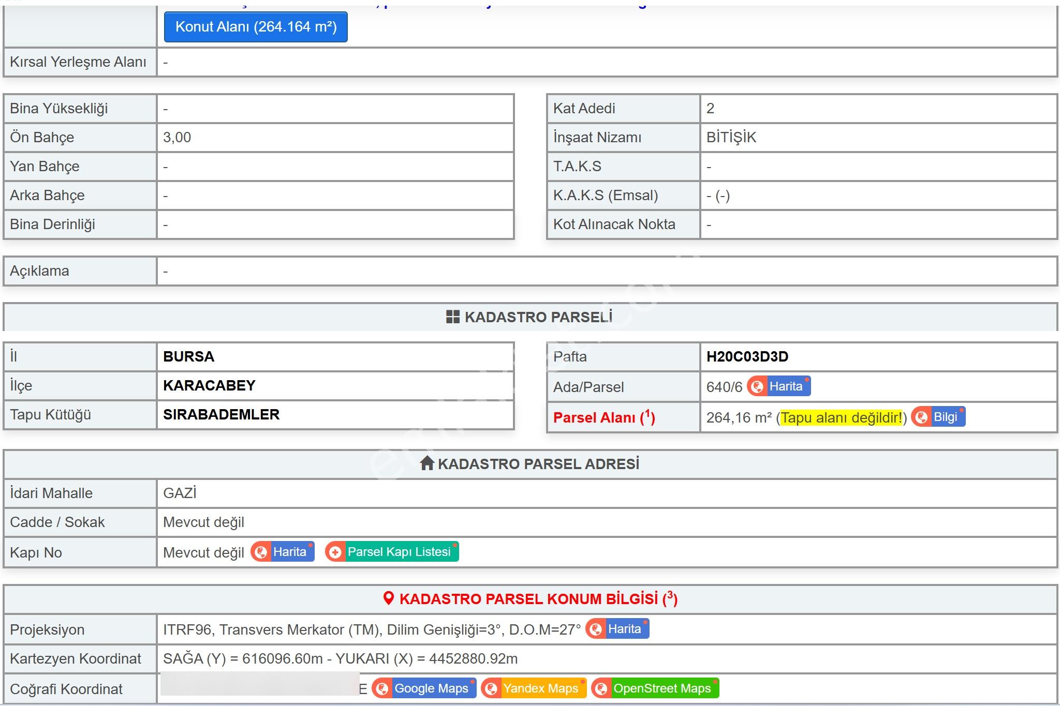Click globe icon on Projeksiyon Harita button
The image size is (1060, 706).
click(x=596, y=629)
